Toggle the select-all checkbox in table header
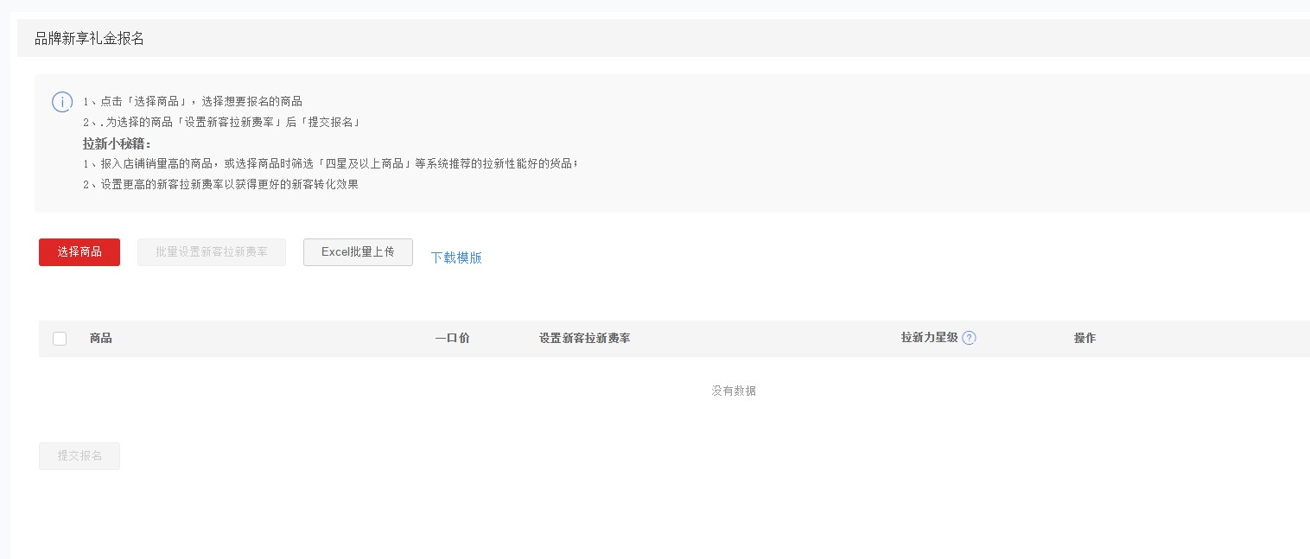The image size is (1310, 559). [60, 339]
